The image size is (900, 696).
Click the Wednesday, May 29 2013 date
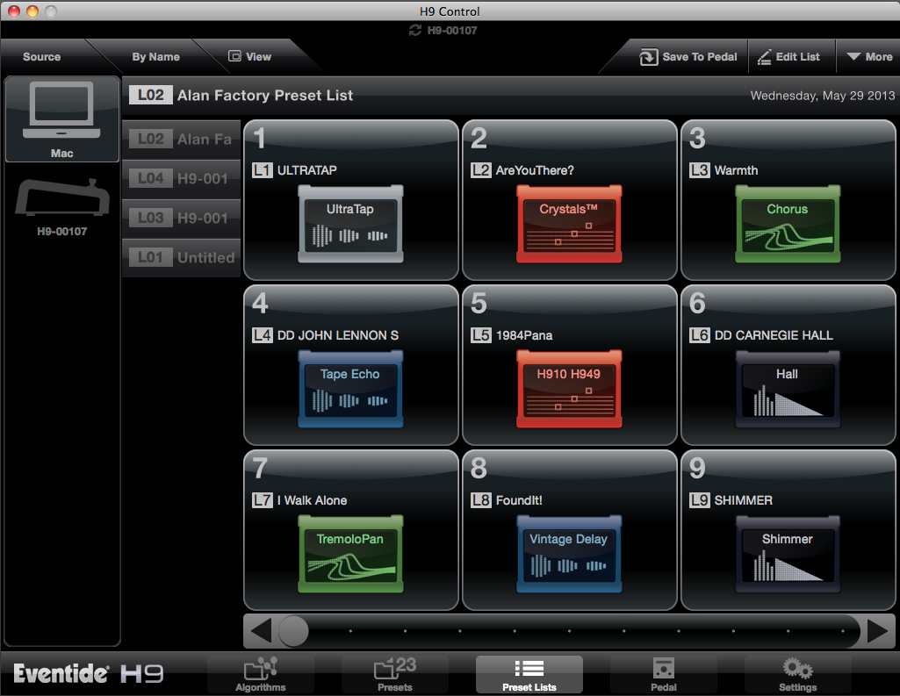tap(823, 96)
